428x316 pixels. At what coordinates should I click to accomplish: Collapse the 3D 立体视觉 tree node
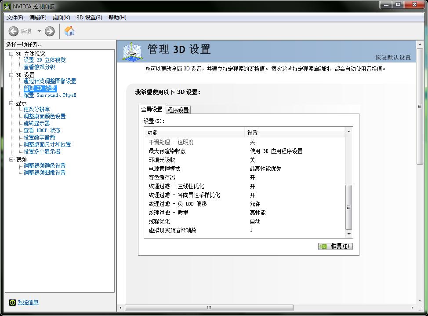pyautogui.click(x=11, y=54)
